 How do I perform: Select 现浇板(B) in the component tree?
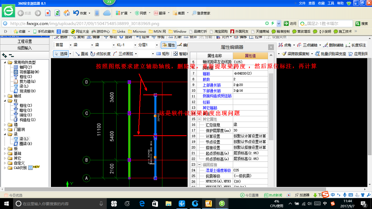pos(25,91)
